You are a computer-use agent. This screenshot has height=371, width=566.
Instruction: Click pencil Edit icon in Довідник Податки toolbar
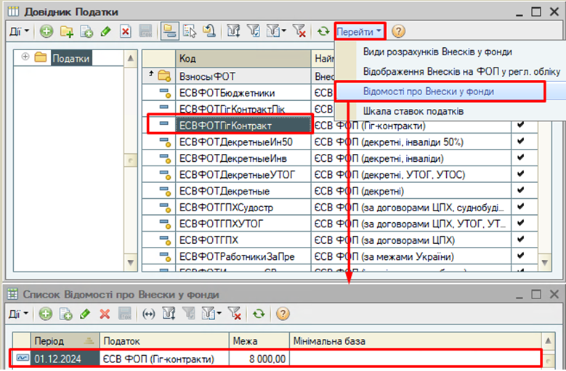point(106,31)
